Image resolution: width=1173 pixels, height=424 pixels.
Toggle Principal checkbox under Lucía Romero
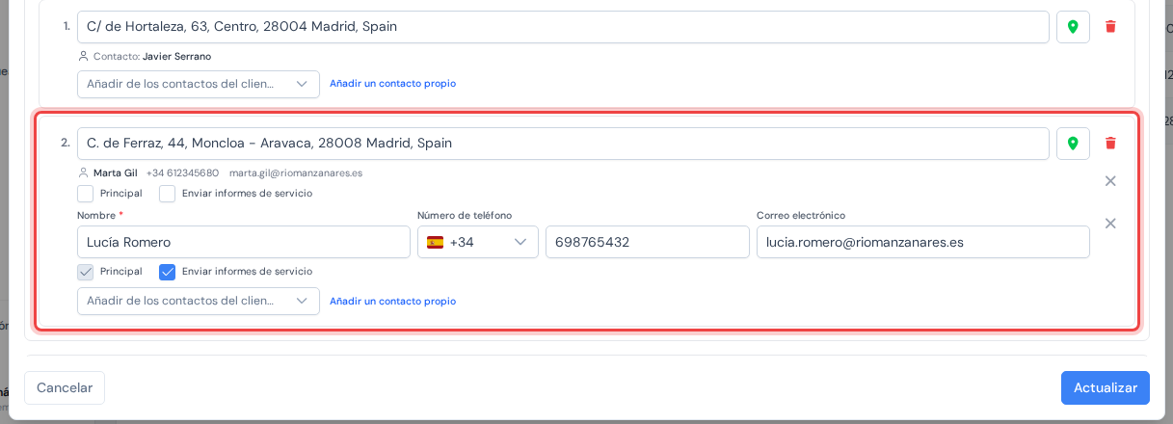click(86, 272)
